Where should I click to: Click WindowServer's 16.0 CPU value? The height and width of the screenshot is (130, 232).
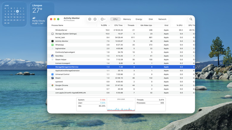coord(107,30)
